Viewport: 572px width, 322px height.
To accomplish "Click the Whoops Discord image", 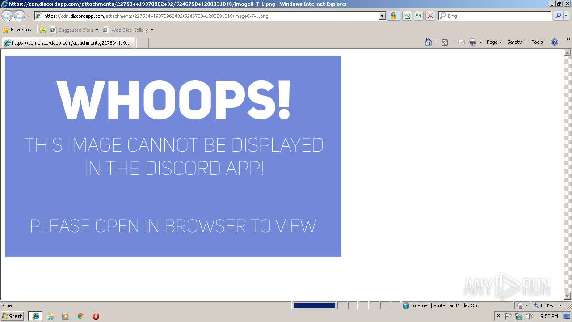I will [x=173, y=157].
